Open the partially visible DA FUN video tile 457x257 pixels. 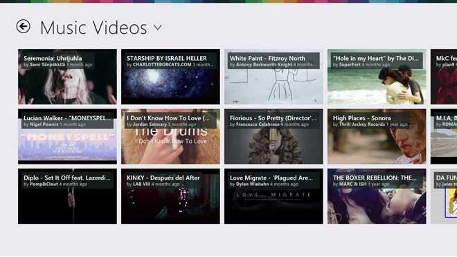(444, 196)
